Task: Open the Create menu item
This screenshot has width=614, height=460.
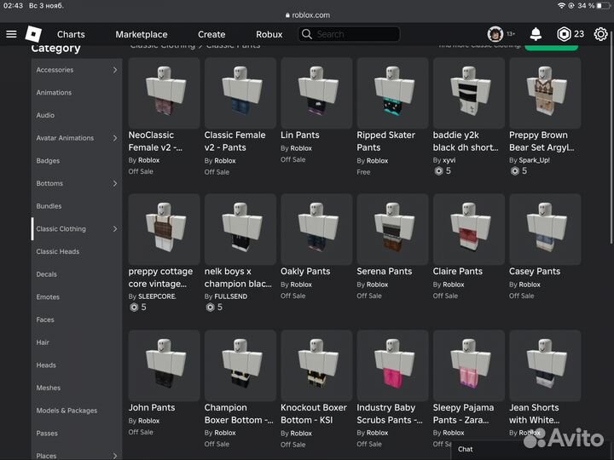Action: (x=211, y=34)
